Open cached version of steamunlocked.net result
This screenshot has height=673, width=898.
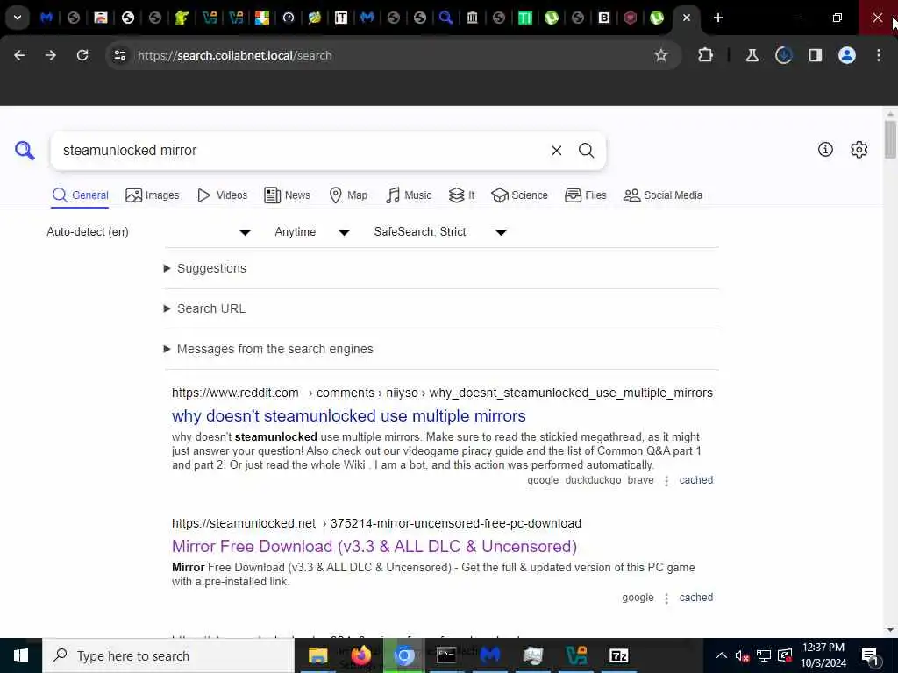pyautogui.click(x=695, y=598)
